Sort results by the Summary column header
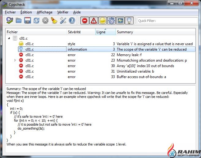201x158 pixels. pos(155,32)
